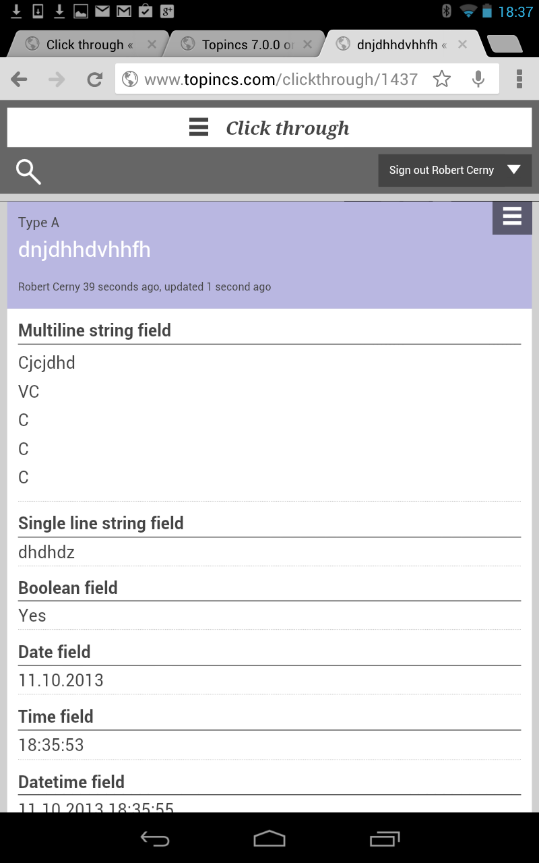Open Chrome's overflow menu (three dots)
The height and width of the screenshot is (863, 539).
519,79
